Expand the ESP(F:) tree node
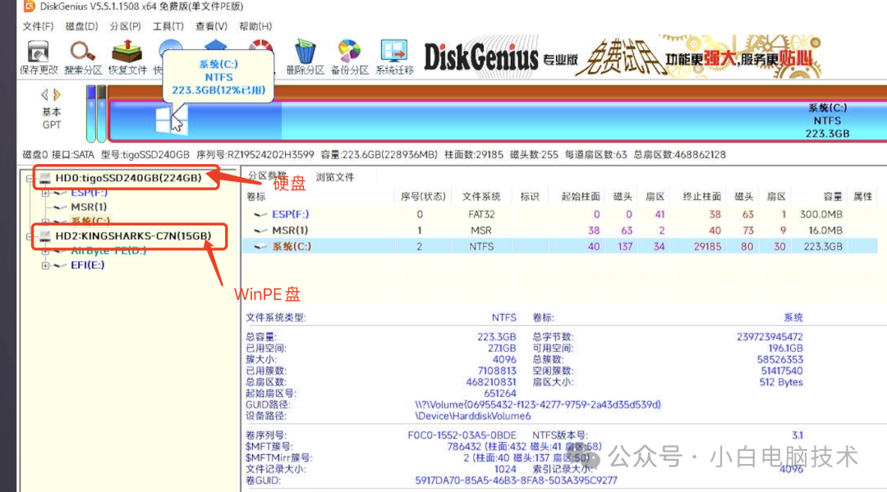 (45, 193)
